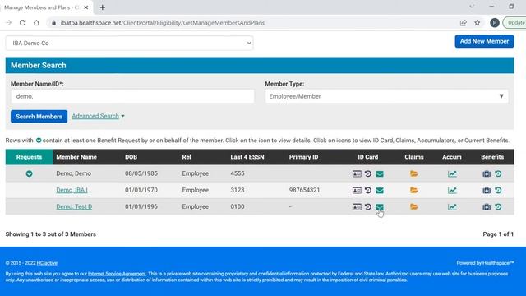This screenshot has width=526, height=296.
Task: Go forward in browser history
Action: coord(9,23)
